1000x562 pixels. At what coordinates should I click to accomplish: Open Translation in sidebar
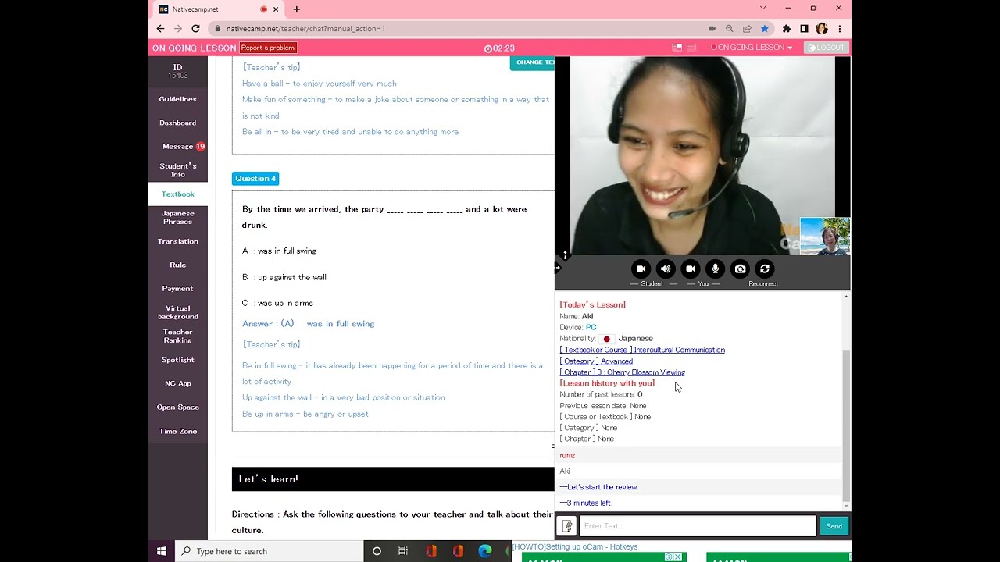click(x=178, y=241)
